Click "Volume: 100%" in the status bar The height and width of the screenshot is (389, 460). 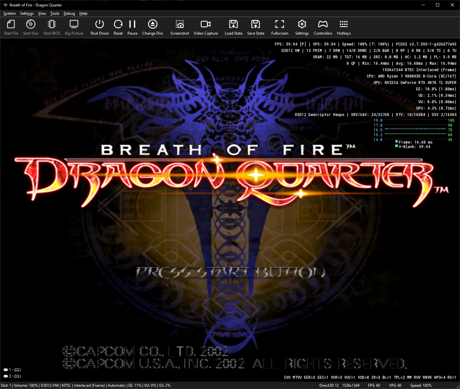click(x=26, y=385)
